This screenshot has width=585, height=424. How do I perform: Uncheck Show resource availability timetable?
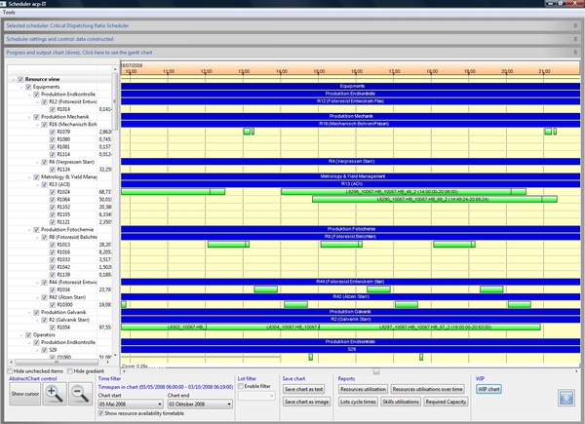[x=102, y=413]
